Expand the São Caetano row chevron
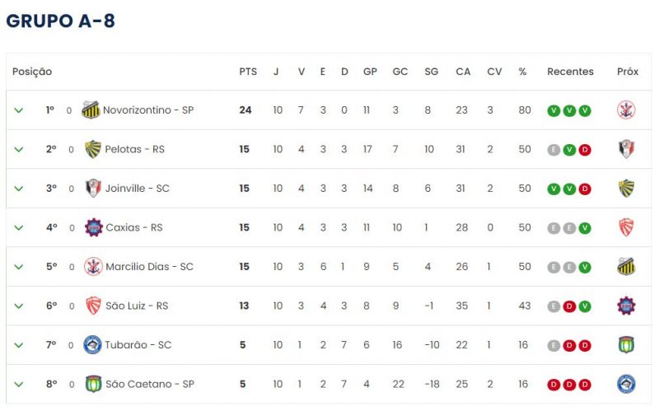Viewport: 659px width, 411px height. pyautogui.click(x=19, y=384)
